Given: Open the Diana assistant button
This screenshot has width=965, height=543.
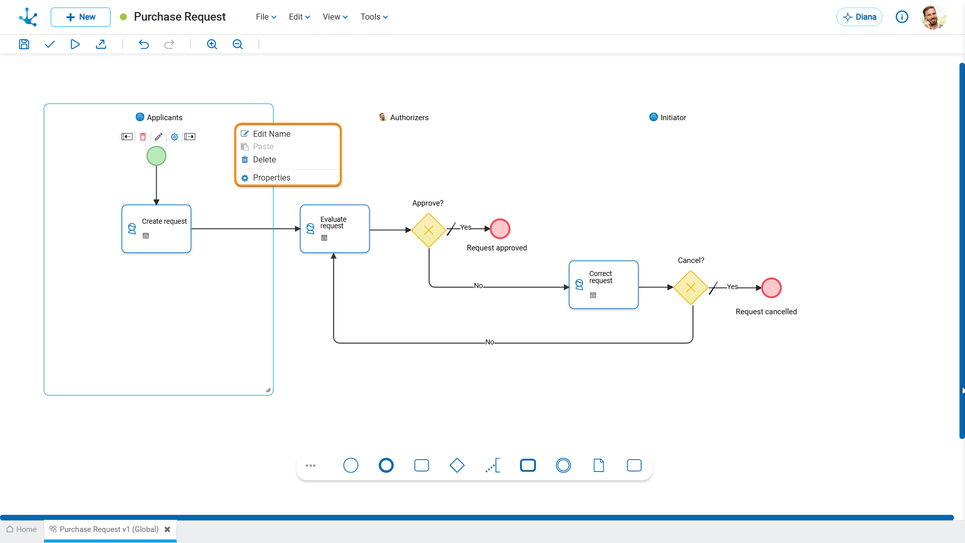Looking at the screenshot, I should (x=859, y=17).
